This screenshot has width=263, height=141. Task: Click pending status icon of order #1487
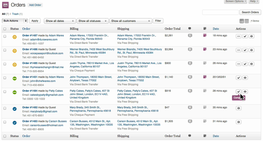(x=15, y=37)
